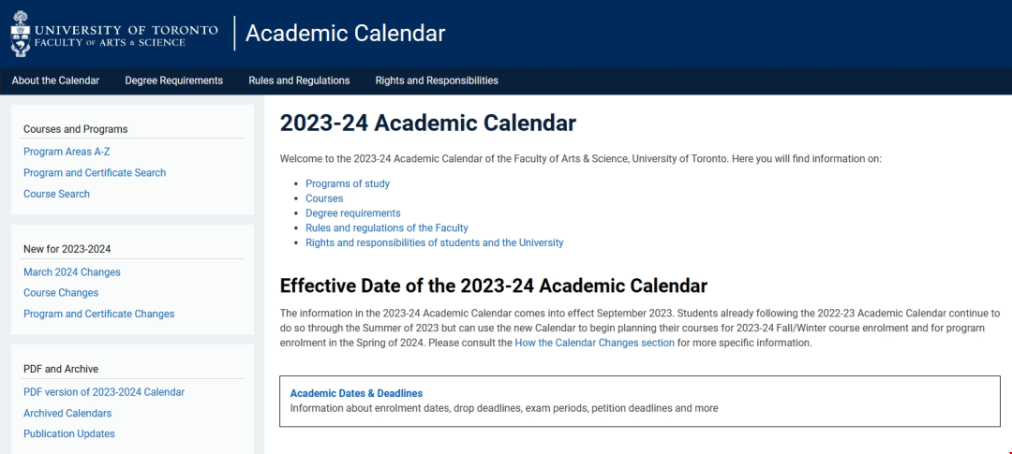This screenshot has height=454, width=1012.
Task: Go to Program and Certificate Search
Action: [95, 173]
